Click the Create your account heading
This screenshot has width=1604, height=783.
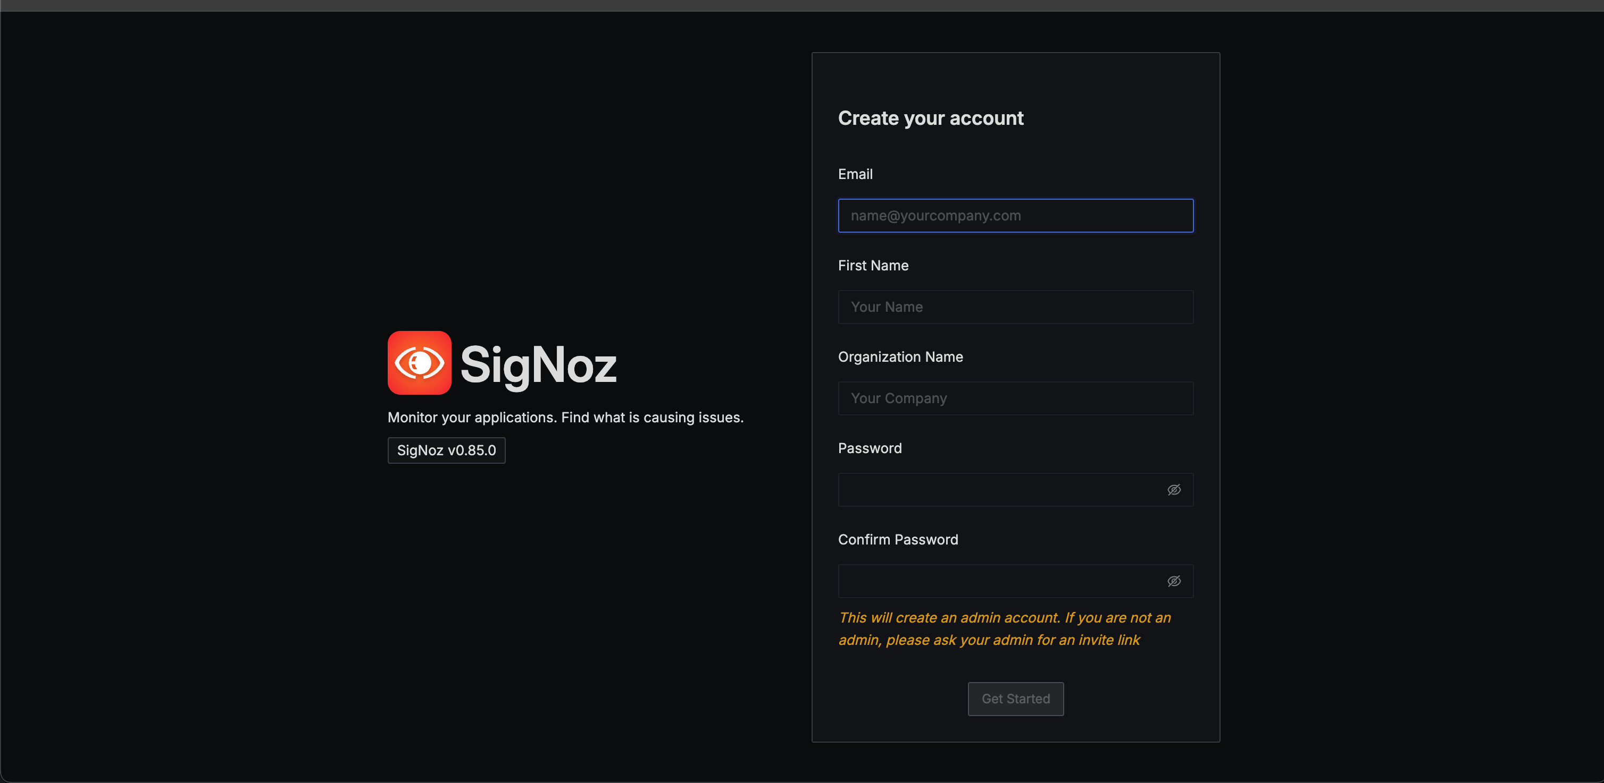[x=930, y=118]
